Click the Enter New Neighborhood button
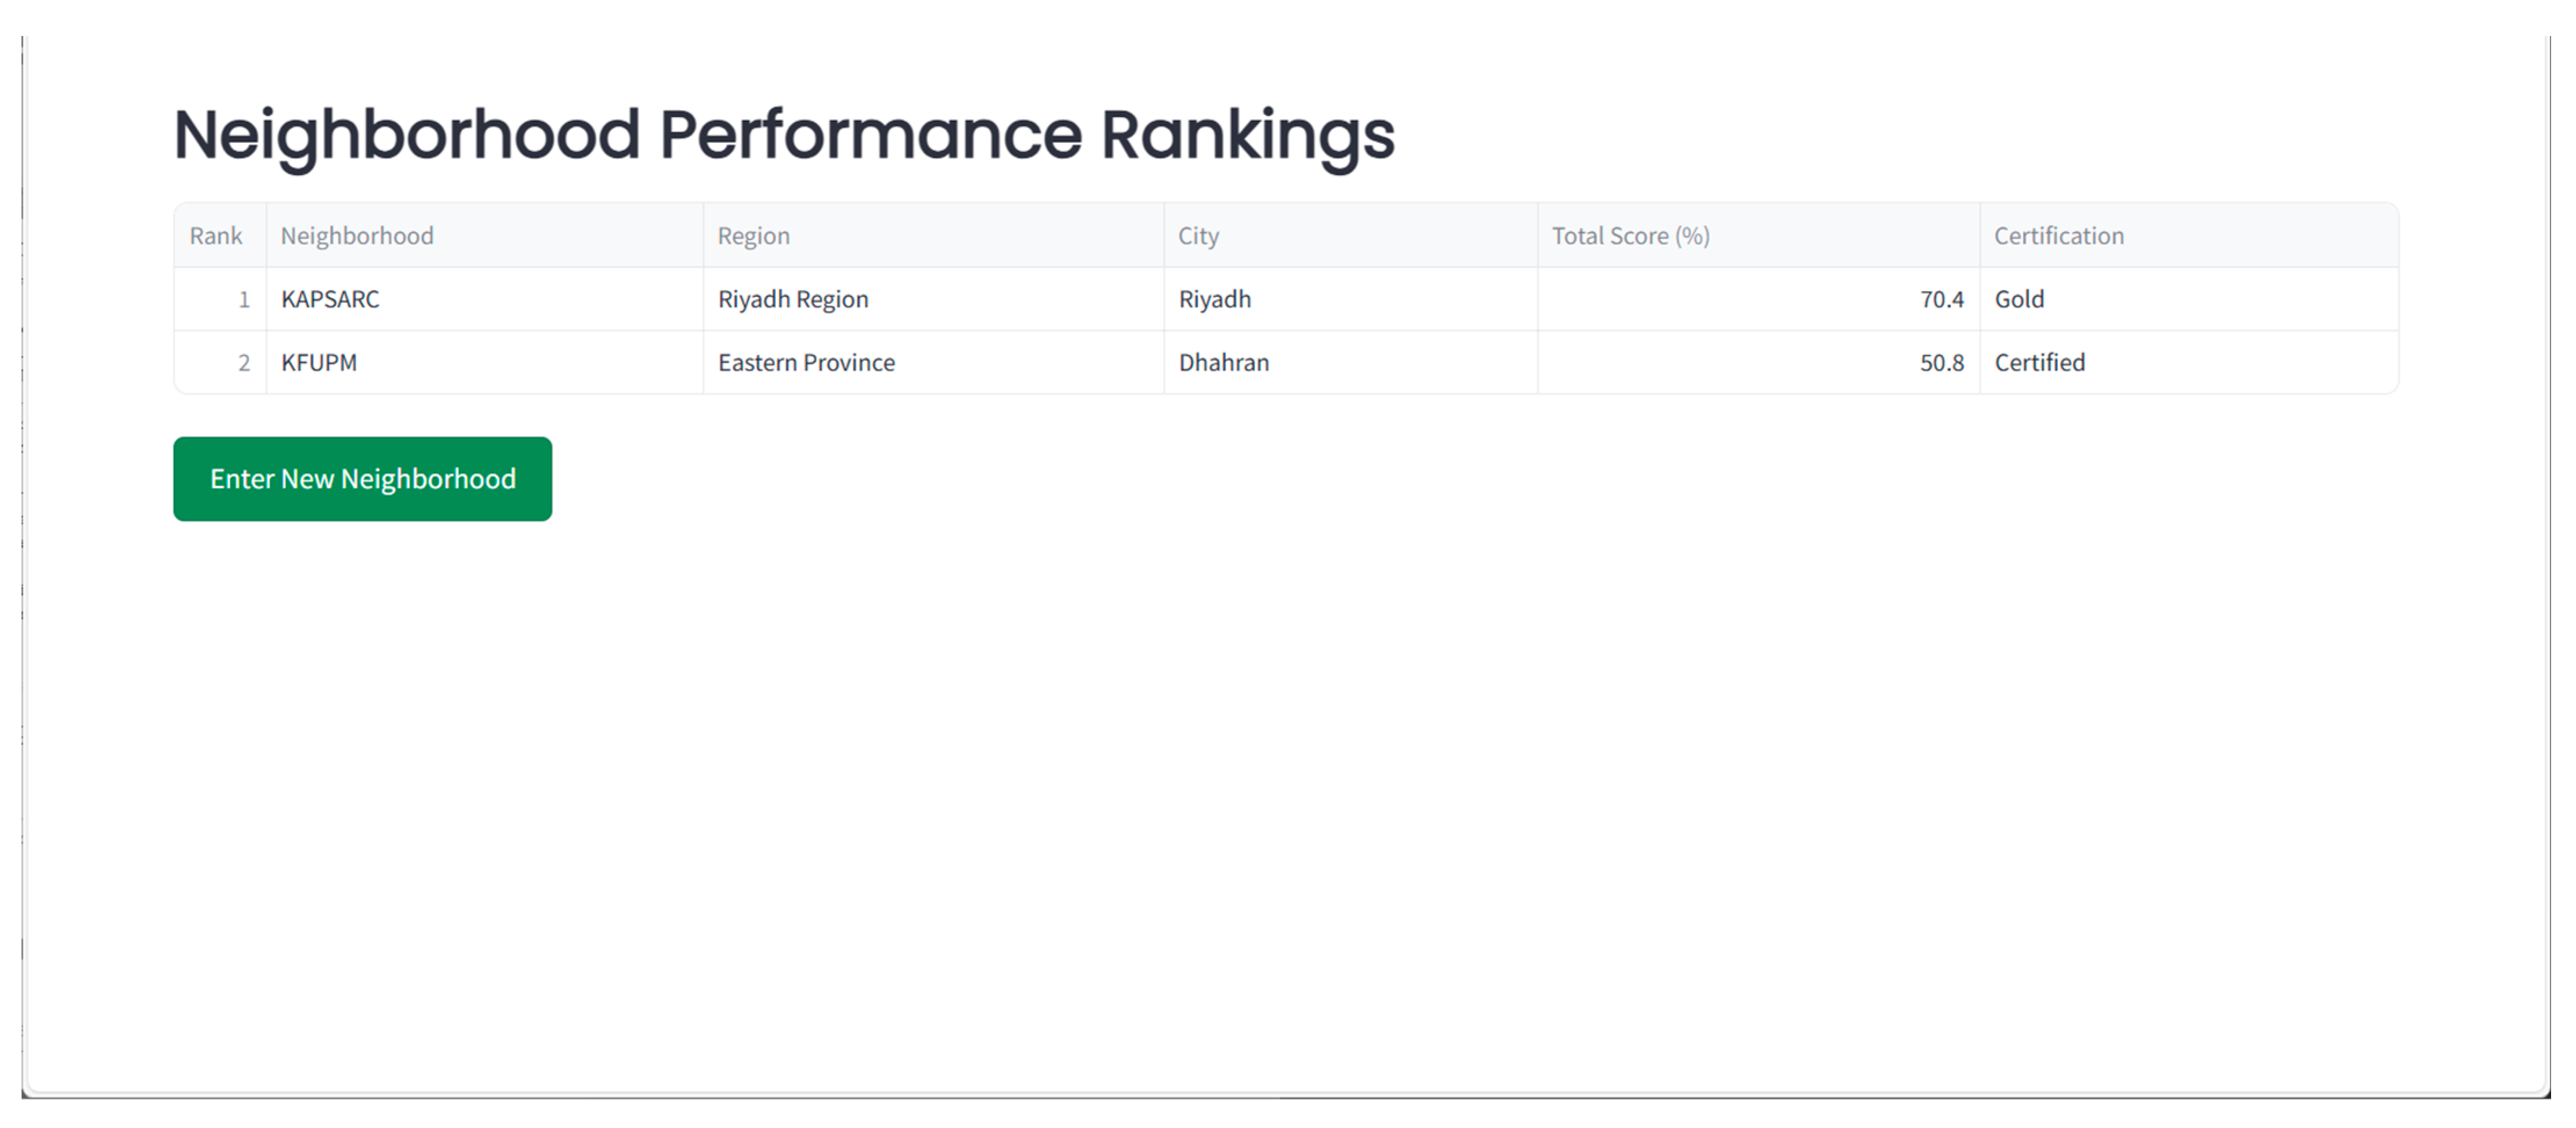The height and width of the screenshot is (1128, 2576). click(x=362, y=479)
